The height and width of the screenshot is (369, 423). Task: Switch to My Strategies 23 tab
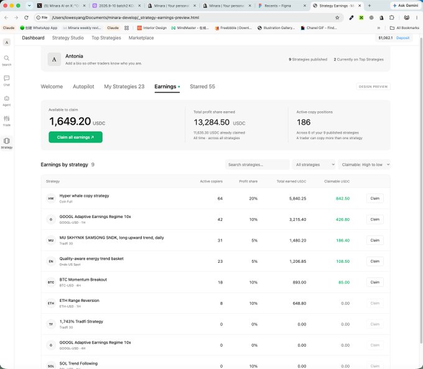tap(124, 86)
